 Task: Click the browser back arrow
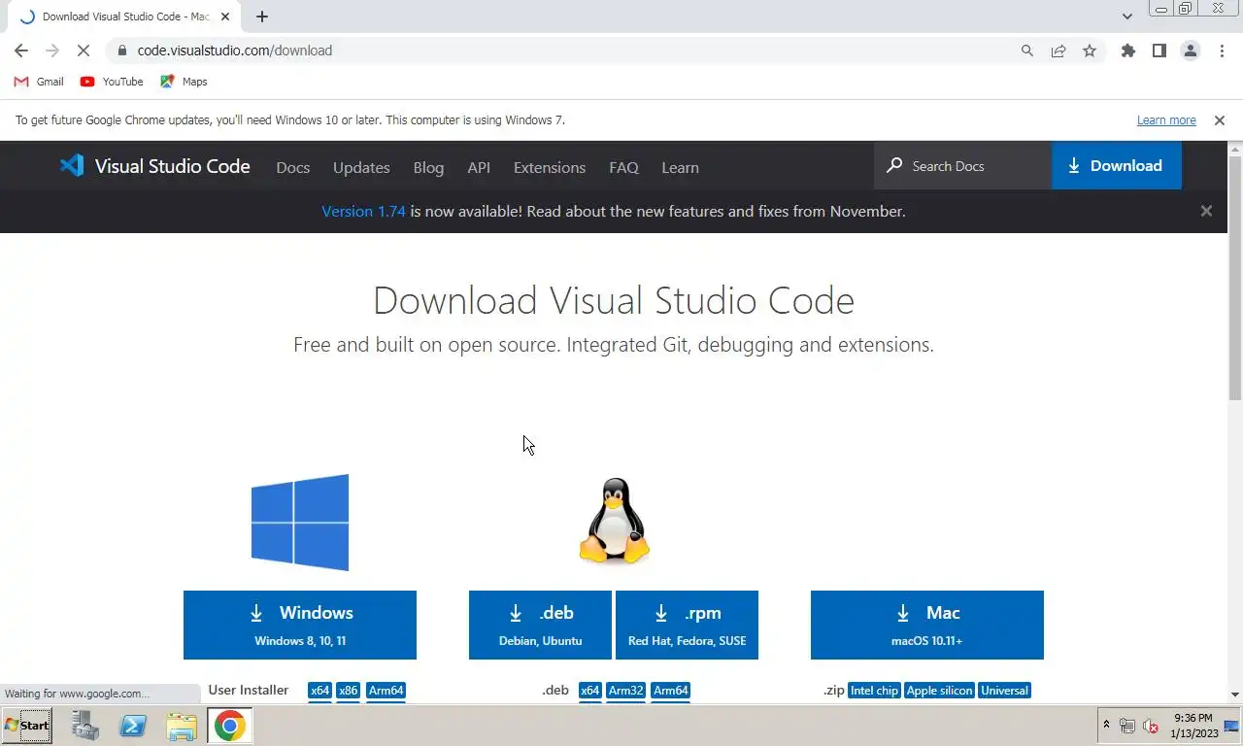21,51
